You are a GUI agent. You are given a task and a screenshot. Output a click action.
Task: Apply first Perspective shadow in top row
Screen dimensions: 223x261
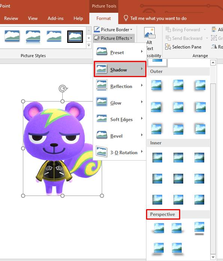(158, 228)
